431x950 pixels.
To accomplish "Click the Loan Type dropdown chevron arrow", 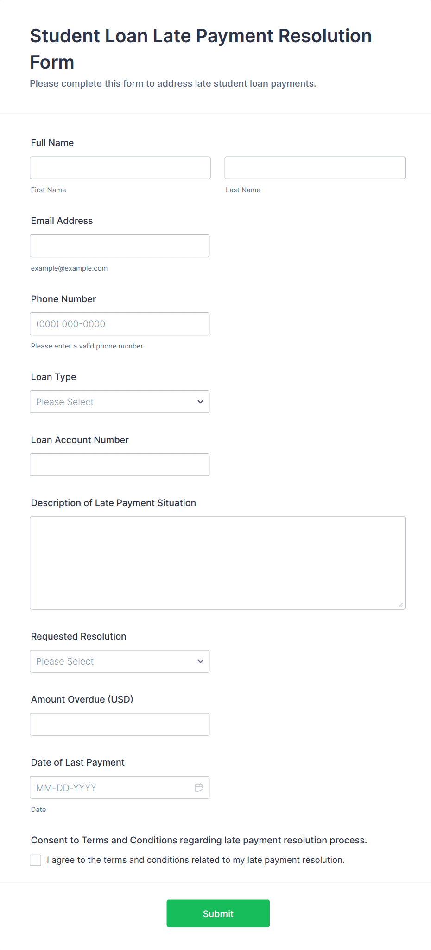I will (200, 402).
